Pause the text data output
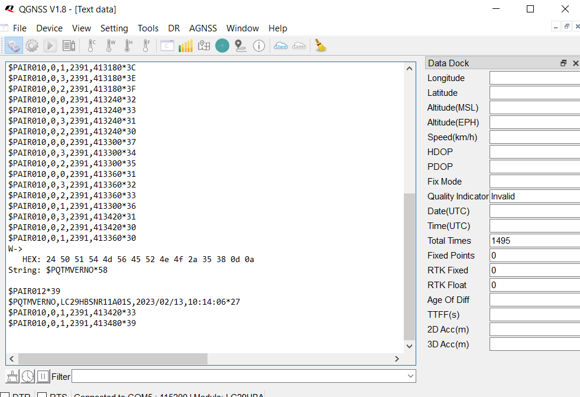The image size is (580, 397). 43,376
